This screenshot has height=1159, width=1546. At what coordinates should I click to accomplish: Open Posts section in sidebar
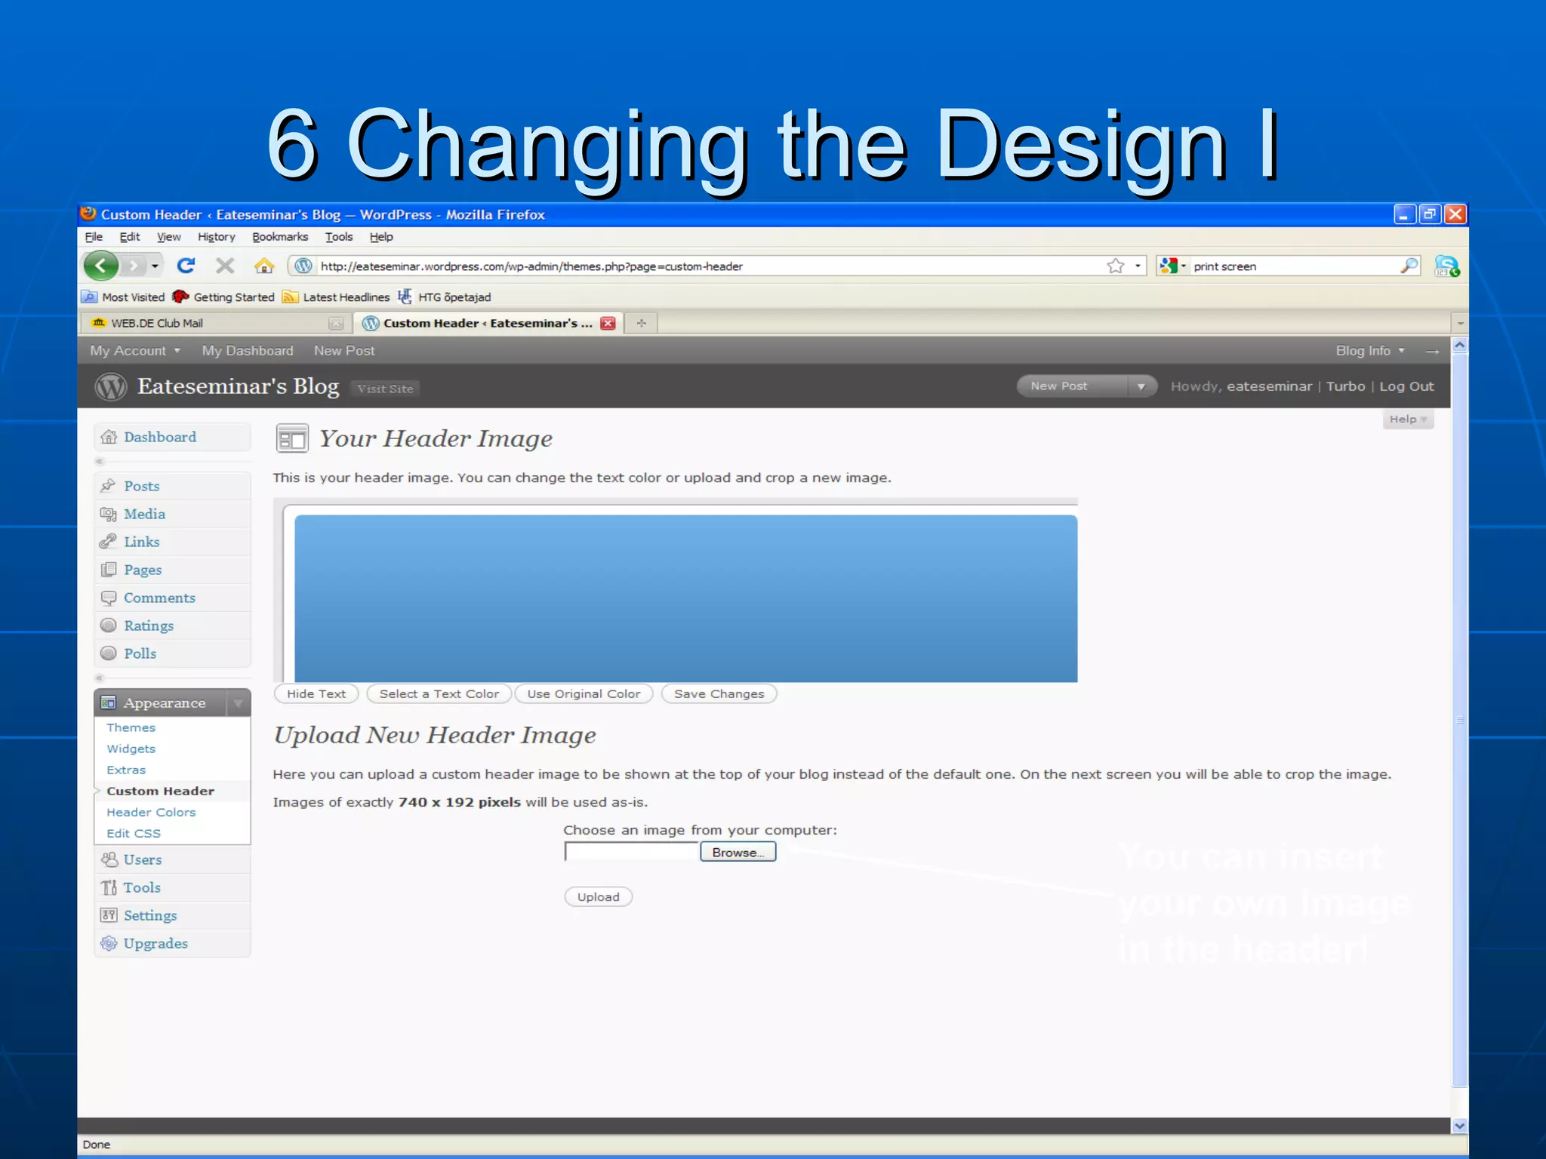point(172,486)
